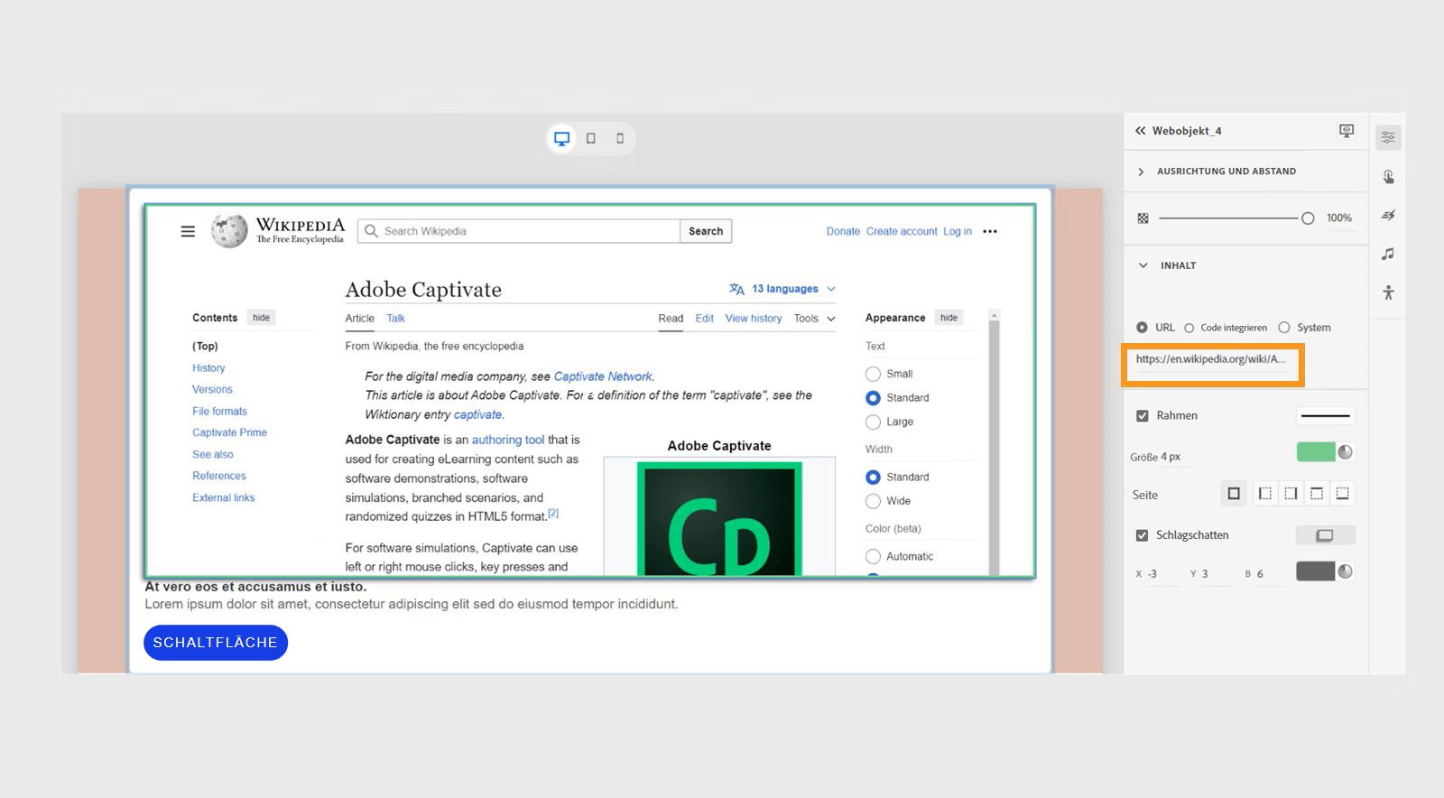Open the Schlagschatten shadow type selector
This screenshot has width=1444, height=798.
pos(1325,535)
